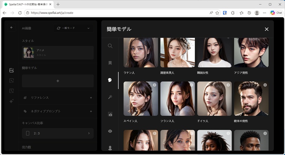Click the browser address bar URL
This screenshot has width=285, height=155.
pos(52,13)
